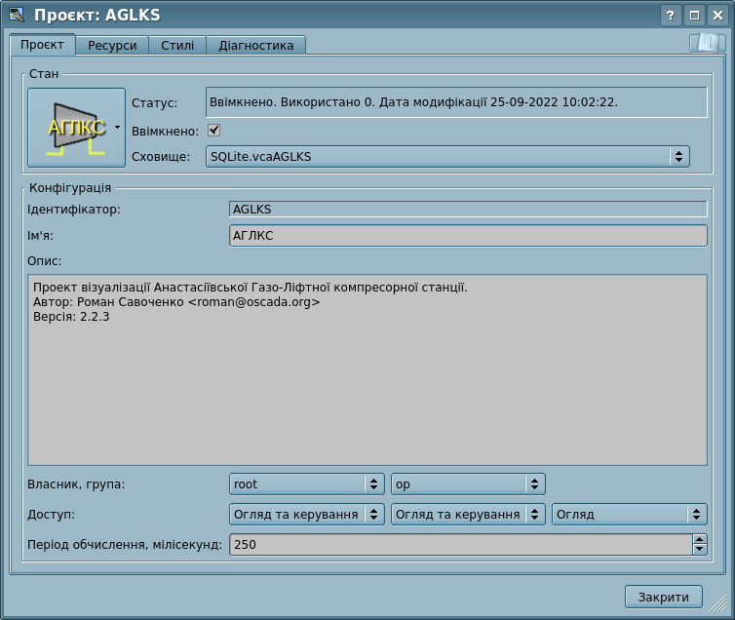Expand the owner root dropdown

pyautogui.click(x=306, y=484)
